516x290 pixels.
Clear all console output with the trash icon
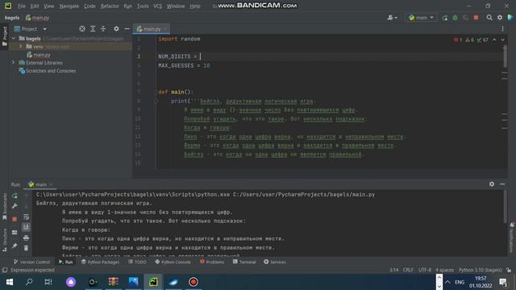pos(26,248)
